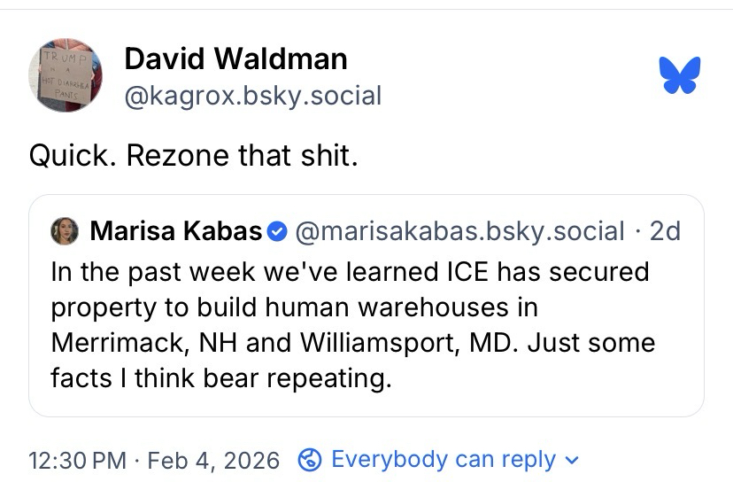Click the 2d timestamp on quoted post

pyautogui.click(x=665, y=232)
